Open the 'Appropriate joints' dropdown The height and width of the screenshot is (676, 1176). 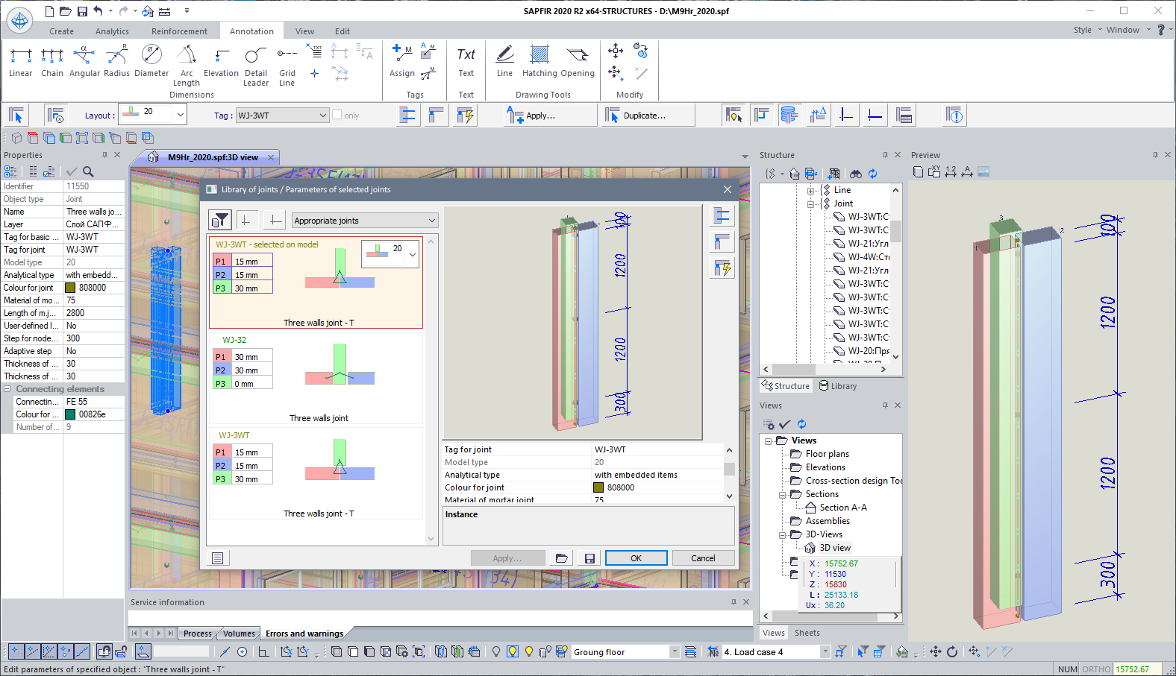(x=364, y=221)
